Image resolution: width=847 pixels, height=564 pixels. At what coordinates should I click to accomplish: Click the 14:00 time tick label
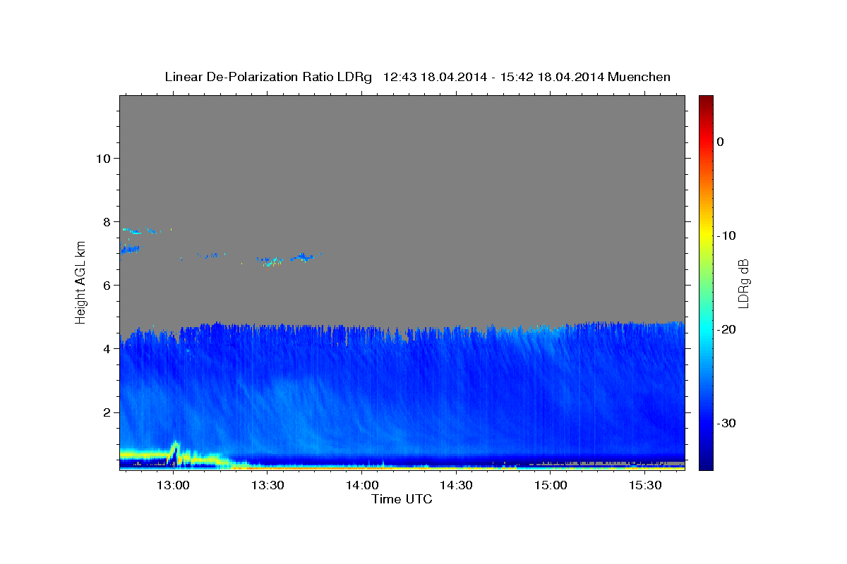361,485
